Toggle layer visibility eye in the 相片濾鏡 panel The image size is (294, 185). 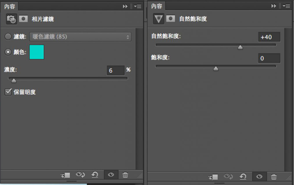(x=111, y=175)
